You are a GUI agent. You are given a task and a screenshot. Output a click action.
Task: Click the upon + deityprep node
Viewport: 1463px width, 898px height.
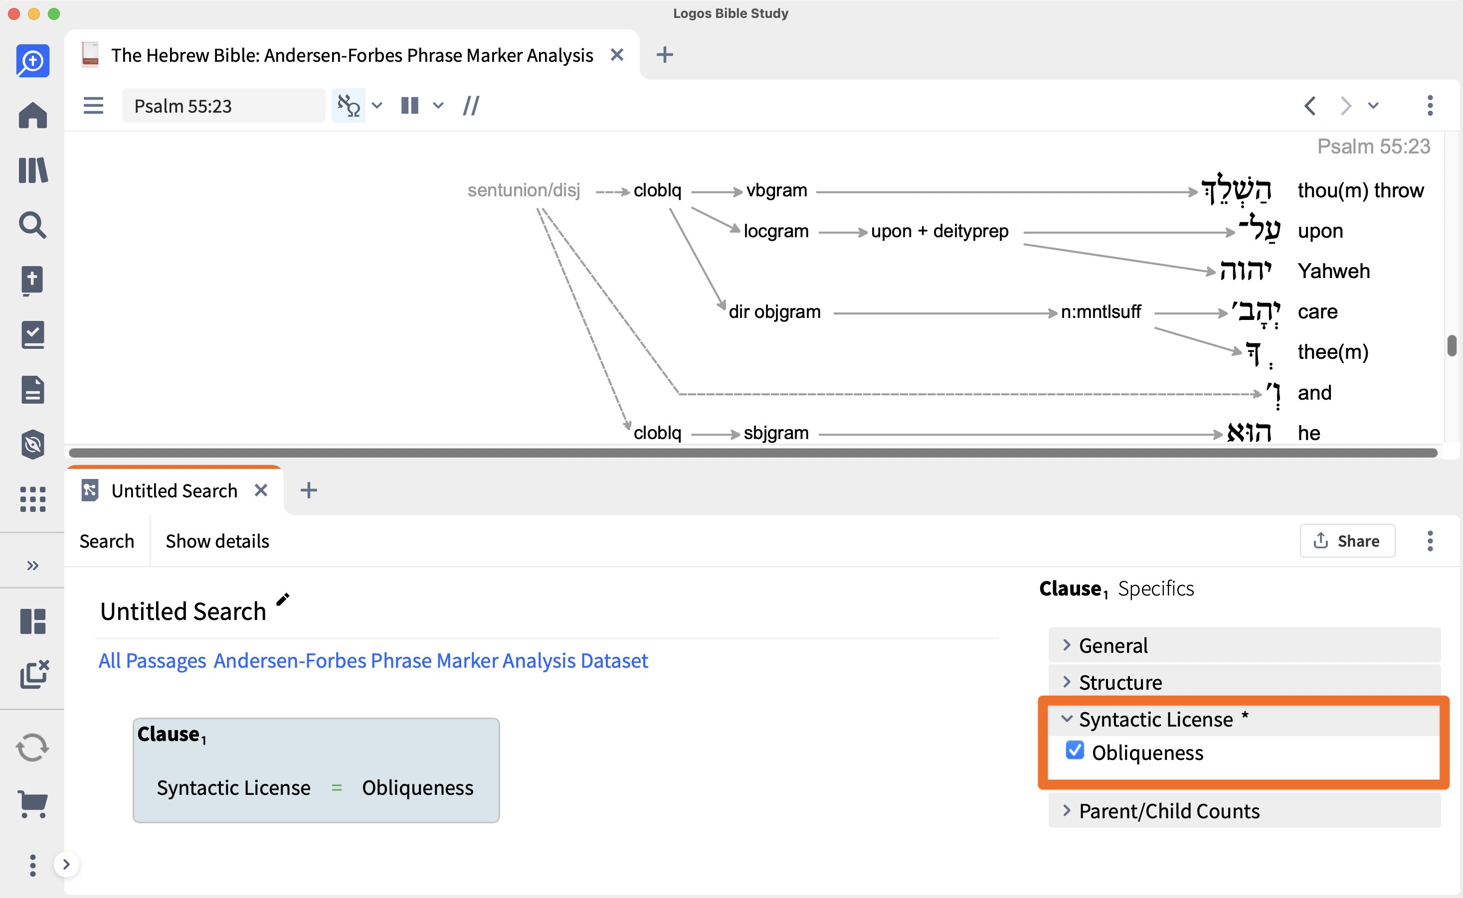pos(939,230)
